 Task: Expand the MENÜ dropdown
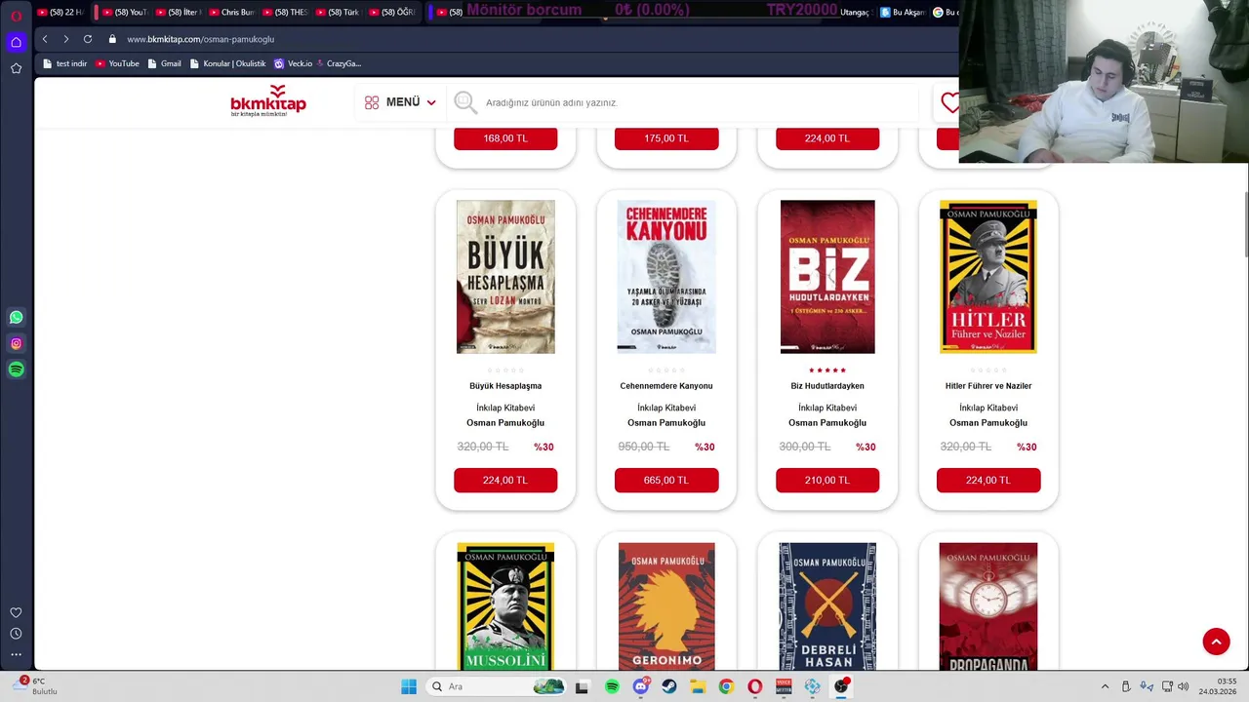coord(400,102)
